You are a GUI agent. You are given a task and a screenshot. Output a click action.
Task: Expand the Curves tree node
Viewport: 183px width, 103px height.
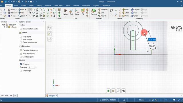5,27
